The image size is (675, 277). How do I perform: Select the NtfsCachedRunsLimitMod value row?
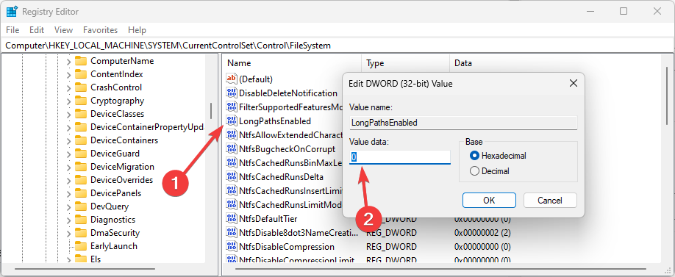pos(283,205)
